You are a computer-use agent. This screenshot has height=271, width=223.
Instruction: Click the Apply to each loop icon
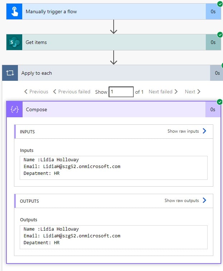pos(10,73)
